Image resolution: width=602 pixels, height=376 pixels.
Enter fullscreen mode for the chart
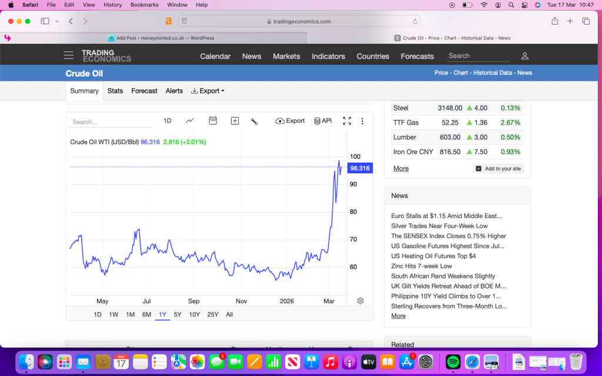(347, 121)
